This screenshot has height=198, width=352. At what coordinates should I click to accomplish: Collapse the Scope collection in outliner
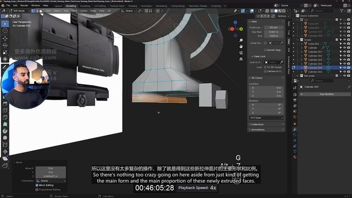[298, 40]
